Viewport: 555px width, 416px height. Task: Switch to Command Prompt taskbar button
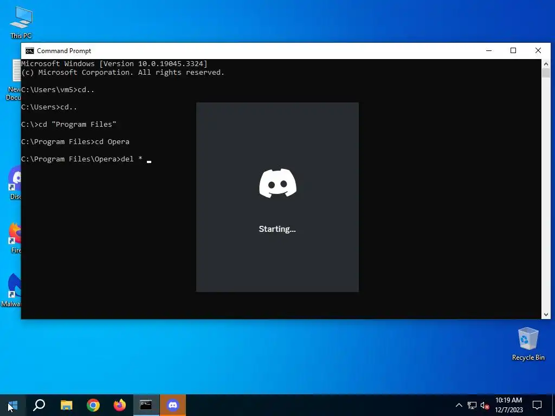(146, 405)
